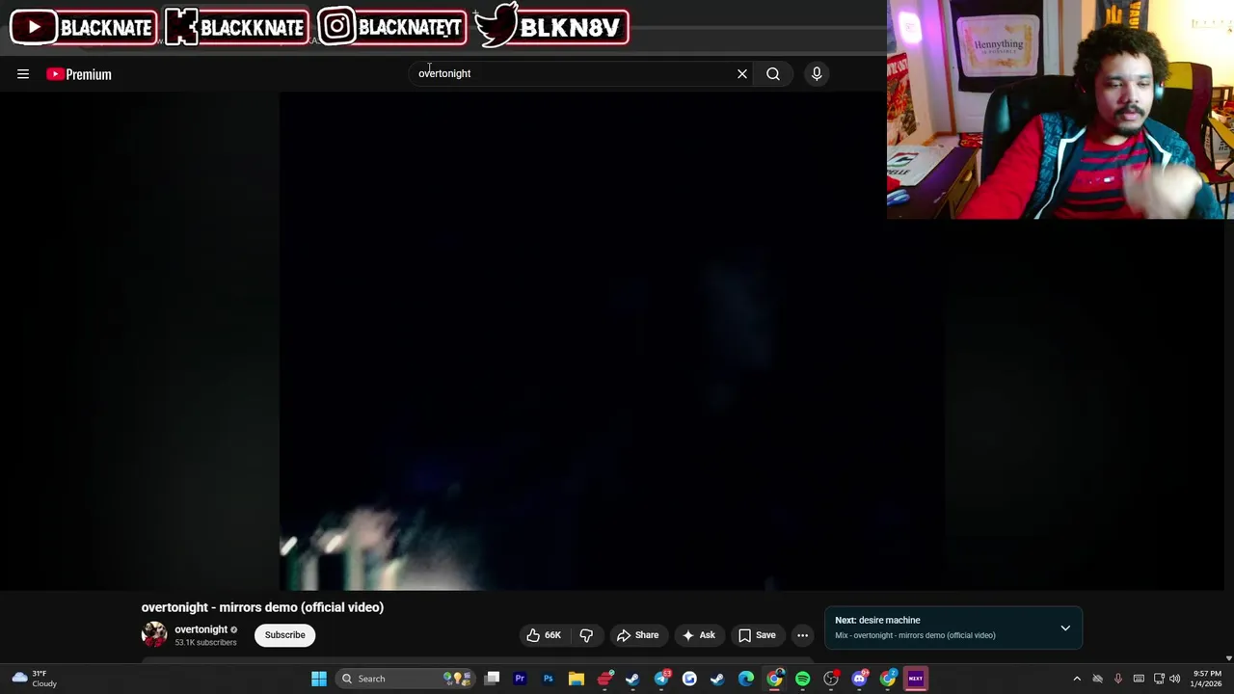Image resolution: width=1234 pixels, height=694 pixels.
Task: Open the YouTube hamburger guide menu
Action: (23, 74)
